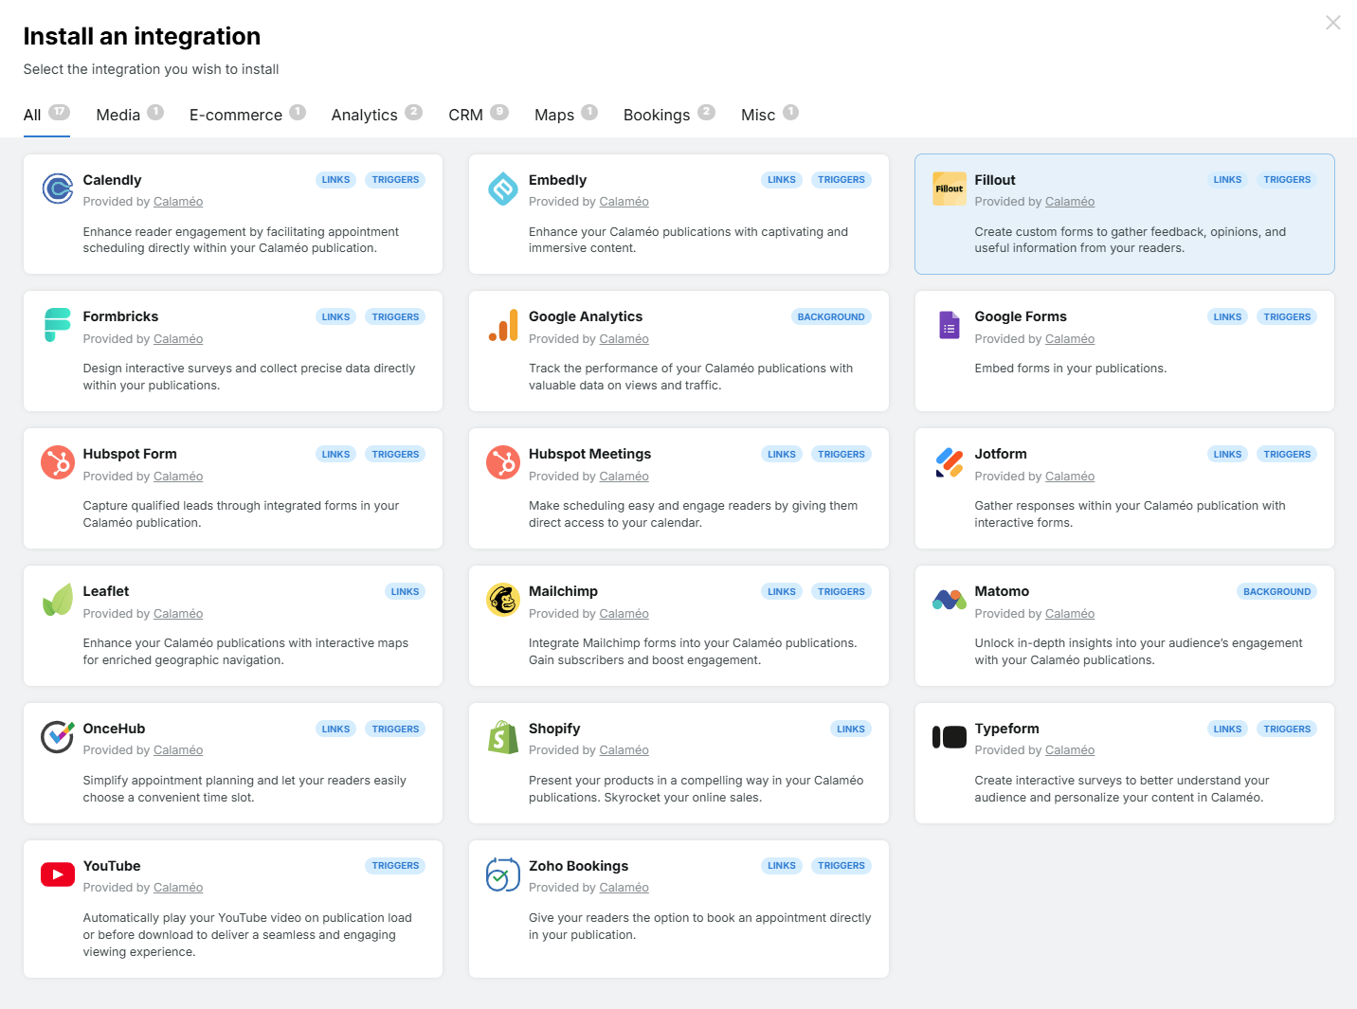This screenshot has width=1357, height=1009.
Task: Click the OnceHub checkmark icon
Action: pyautogui.click(x=58, y=736)
